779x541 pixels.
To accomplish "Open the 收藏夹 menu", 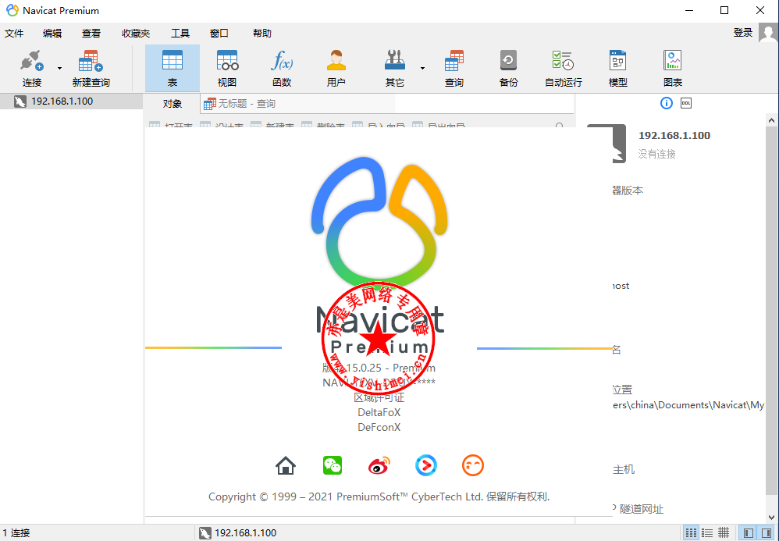I will (x=136, y=34).
